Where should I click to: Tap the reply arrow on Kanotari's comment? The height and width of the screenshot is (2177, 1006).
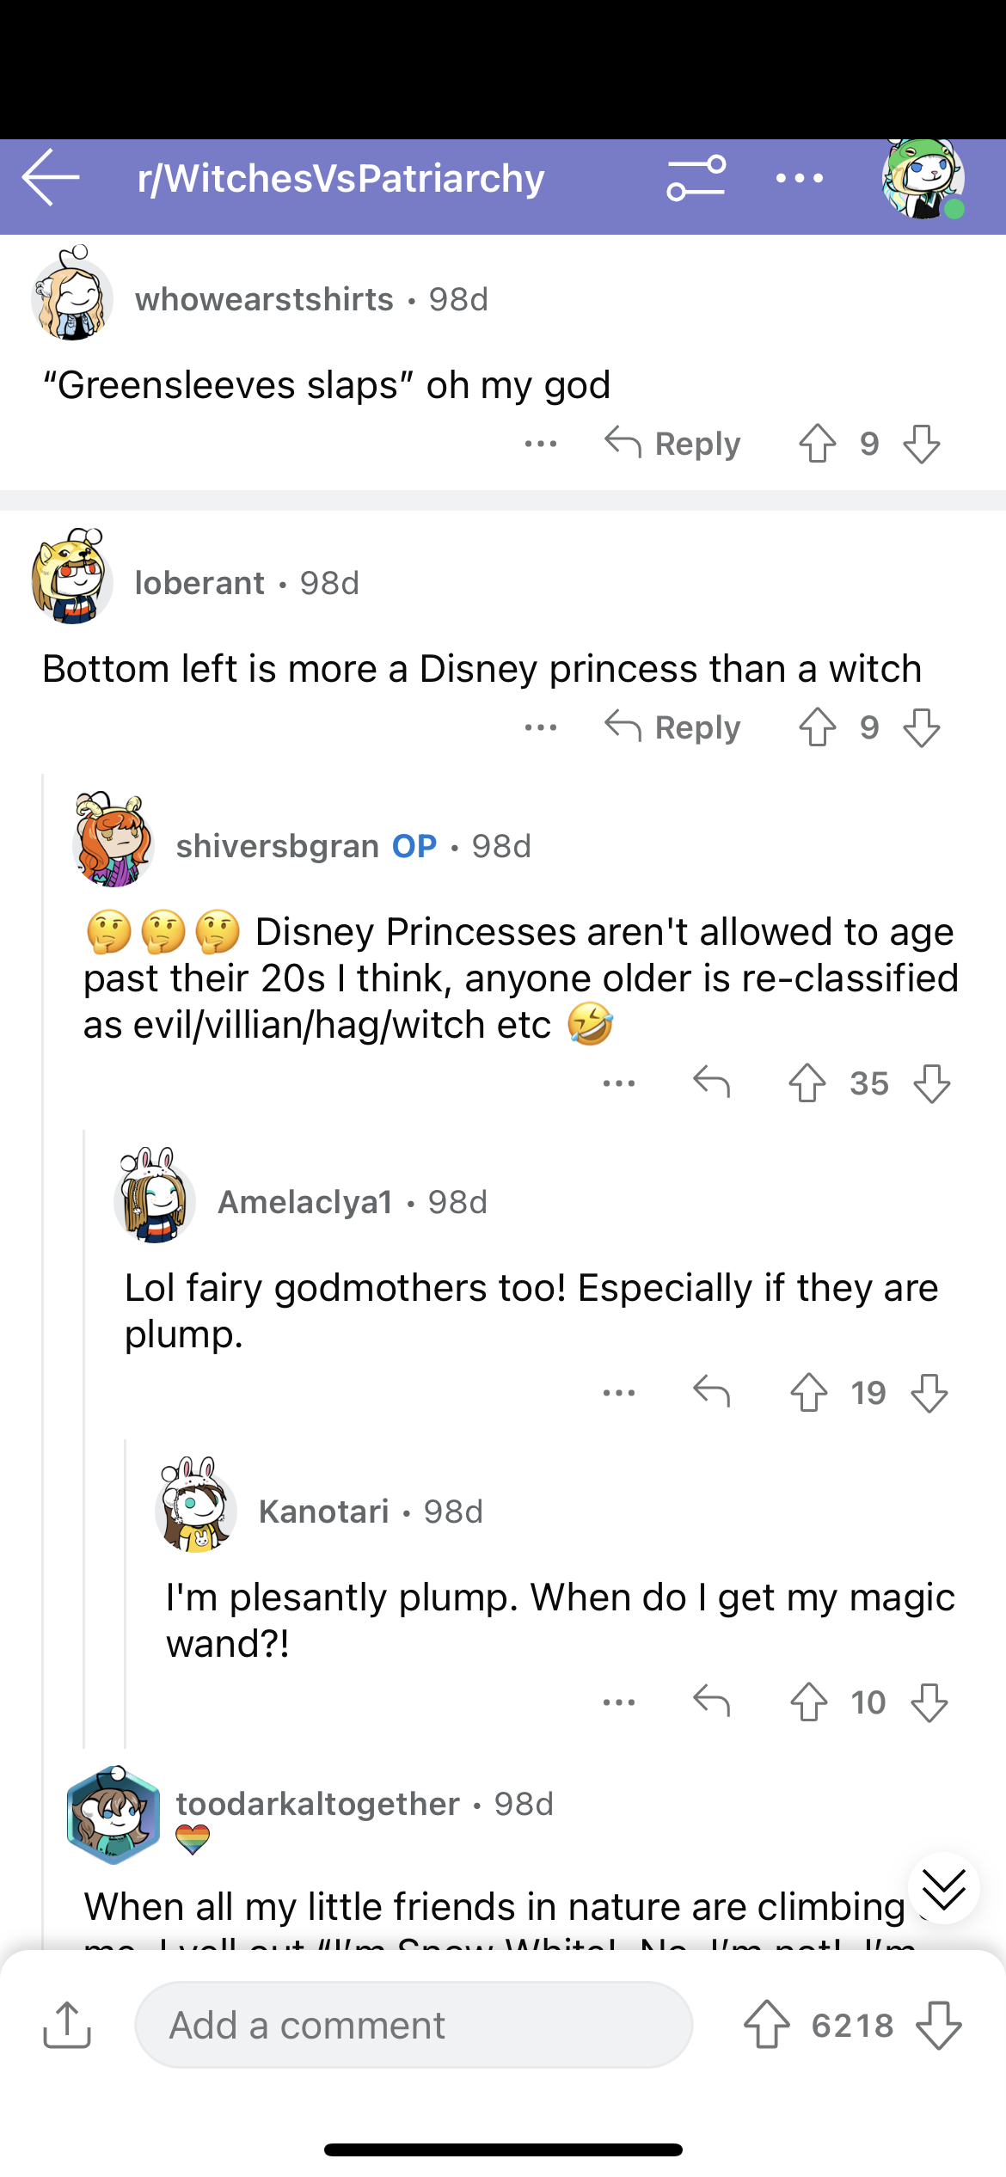(x=711, y=1702)
